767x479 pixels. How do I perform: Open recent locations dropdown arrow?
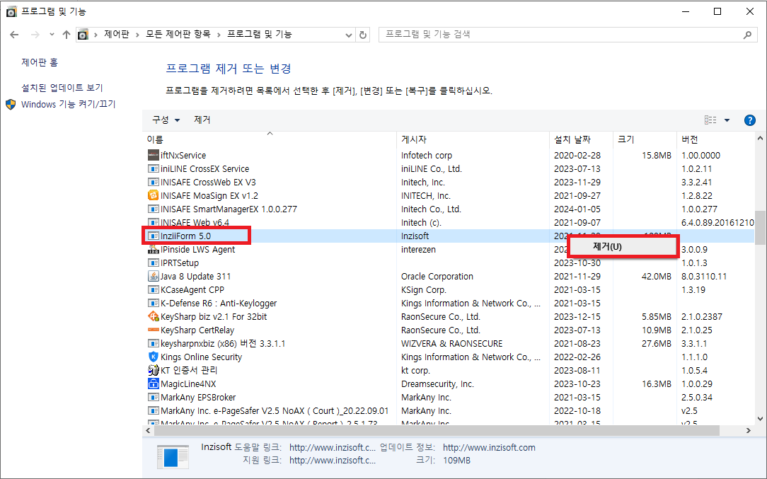coord(52,35)
